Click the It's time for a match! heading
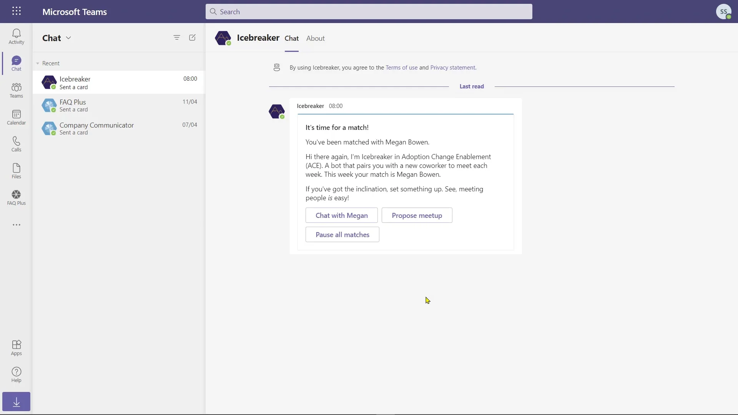 tap(337, 128)
